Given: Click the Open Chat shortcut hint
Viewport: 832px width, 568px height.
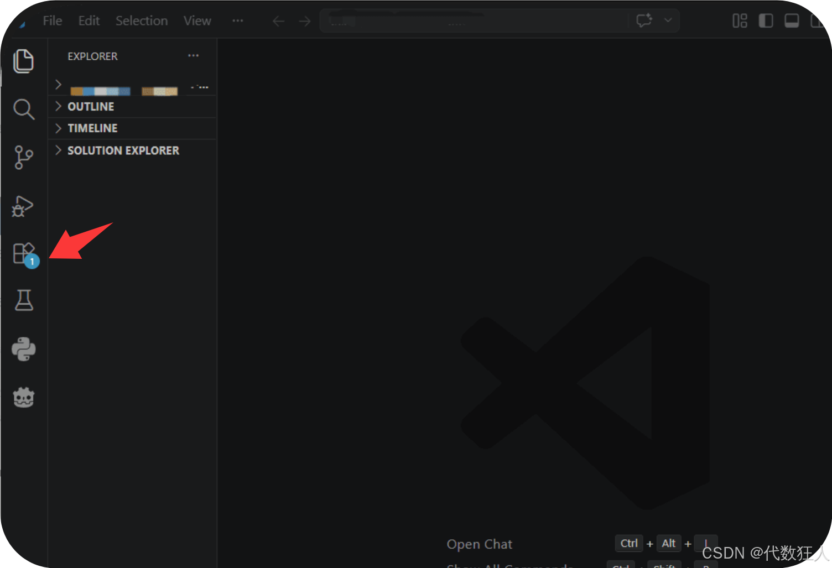Looking at the screenshot, I should (x=479, y=544).
